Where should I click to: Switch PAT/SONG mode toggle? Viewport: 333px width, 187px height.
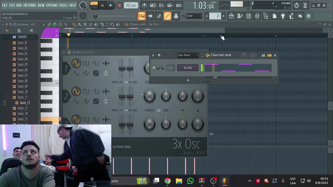click(94, 5)
